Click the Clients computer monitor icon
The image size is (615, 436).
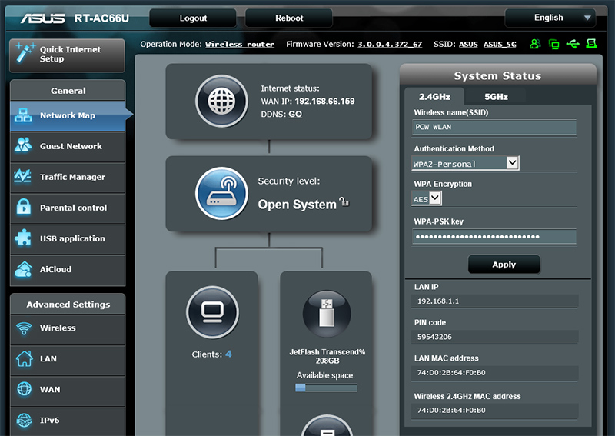tap(211, 312)
